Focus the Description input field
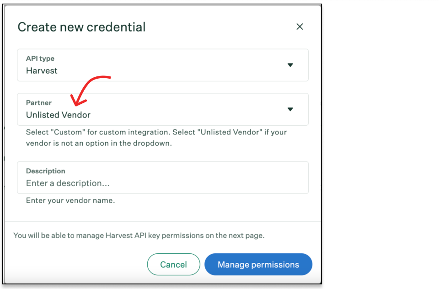This screenshot has height=289, width=439. pos(163,177)
